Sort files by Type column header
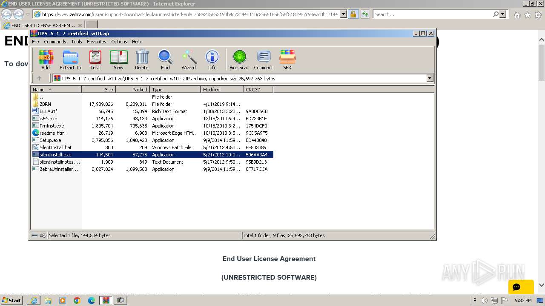 (x=175, y=90)
